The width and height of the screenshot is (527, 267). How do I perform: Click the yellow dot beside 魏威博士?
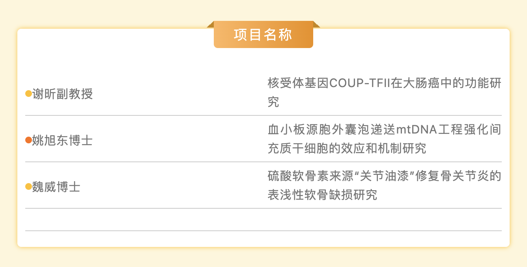click(x=28, y=187)
